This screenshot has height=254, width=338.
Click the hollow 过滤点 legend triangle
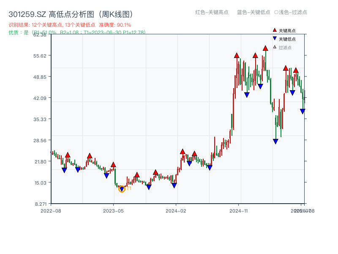[275, 47]
